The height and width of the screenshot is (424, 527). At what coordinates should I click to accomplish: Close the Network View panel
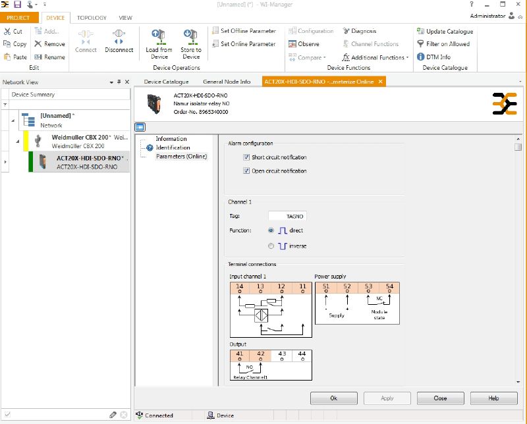pyautogui.click(x=127, y=82)
